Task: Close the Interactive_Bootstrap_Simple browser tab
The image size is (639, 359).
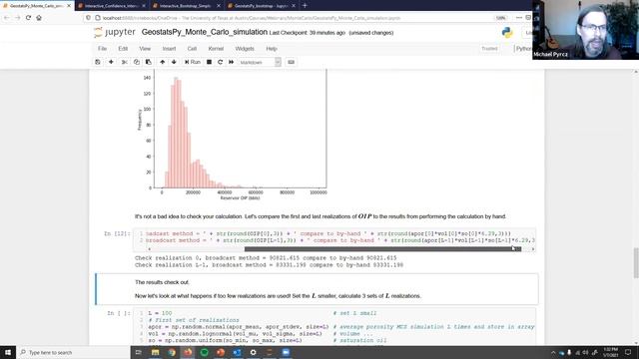Action: coord(219,6)
